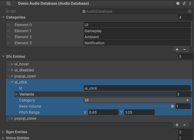This screenshot has width=194, height=140.
Task: Edit the Id field containing ui_click
Action: pyautogui.click(x=137, y=88)
